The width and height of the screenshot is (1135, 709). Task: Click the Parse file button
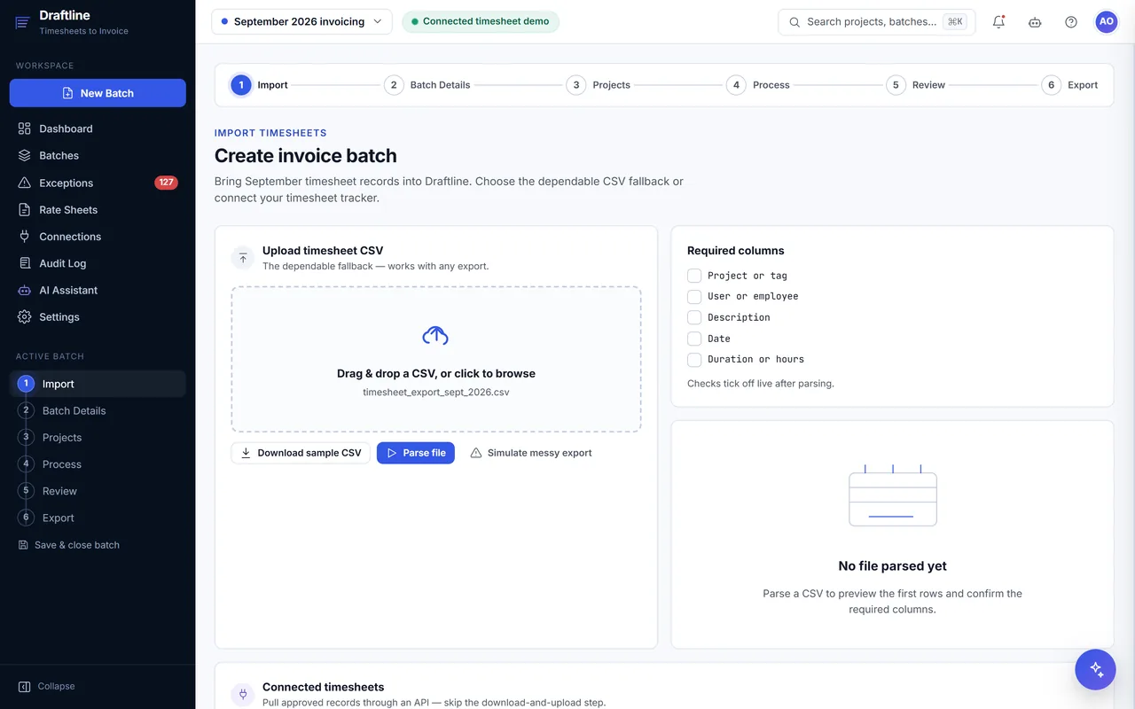416,453
